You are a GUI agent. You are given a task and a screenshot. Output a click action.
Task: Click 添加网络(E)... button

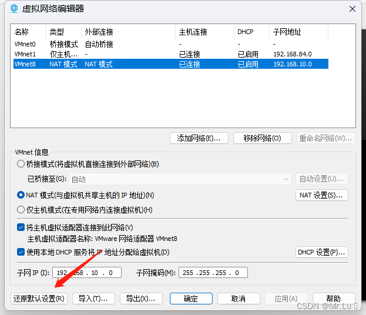(199, 138)
